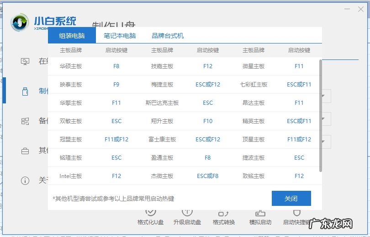Click the hotkey table's vertical scrollbar
370x237 pixels.
tap(321, 116)
